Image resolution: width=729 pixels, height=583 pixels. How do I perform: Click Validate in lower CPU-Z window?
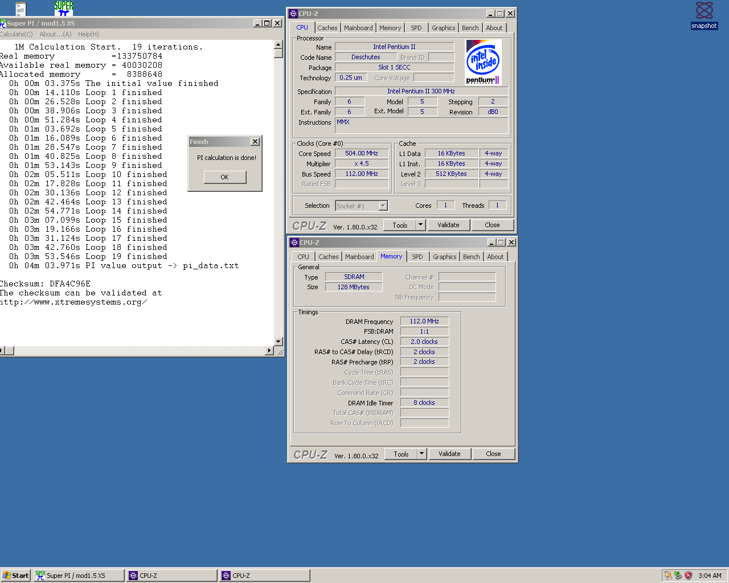[450, 454]
